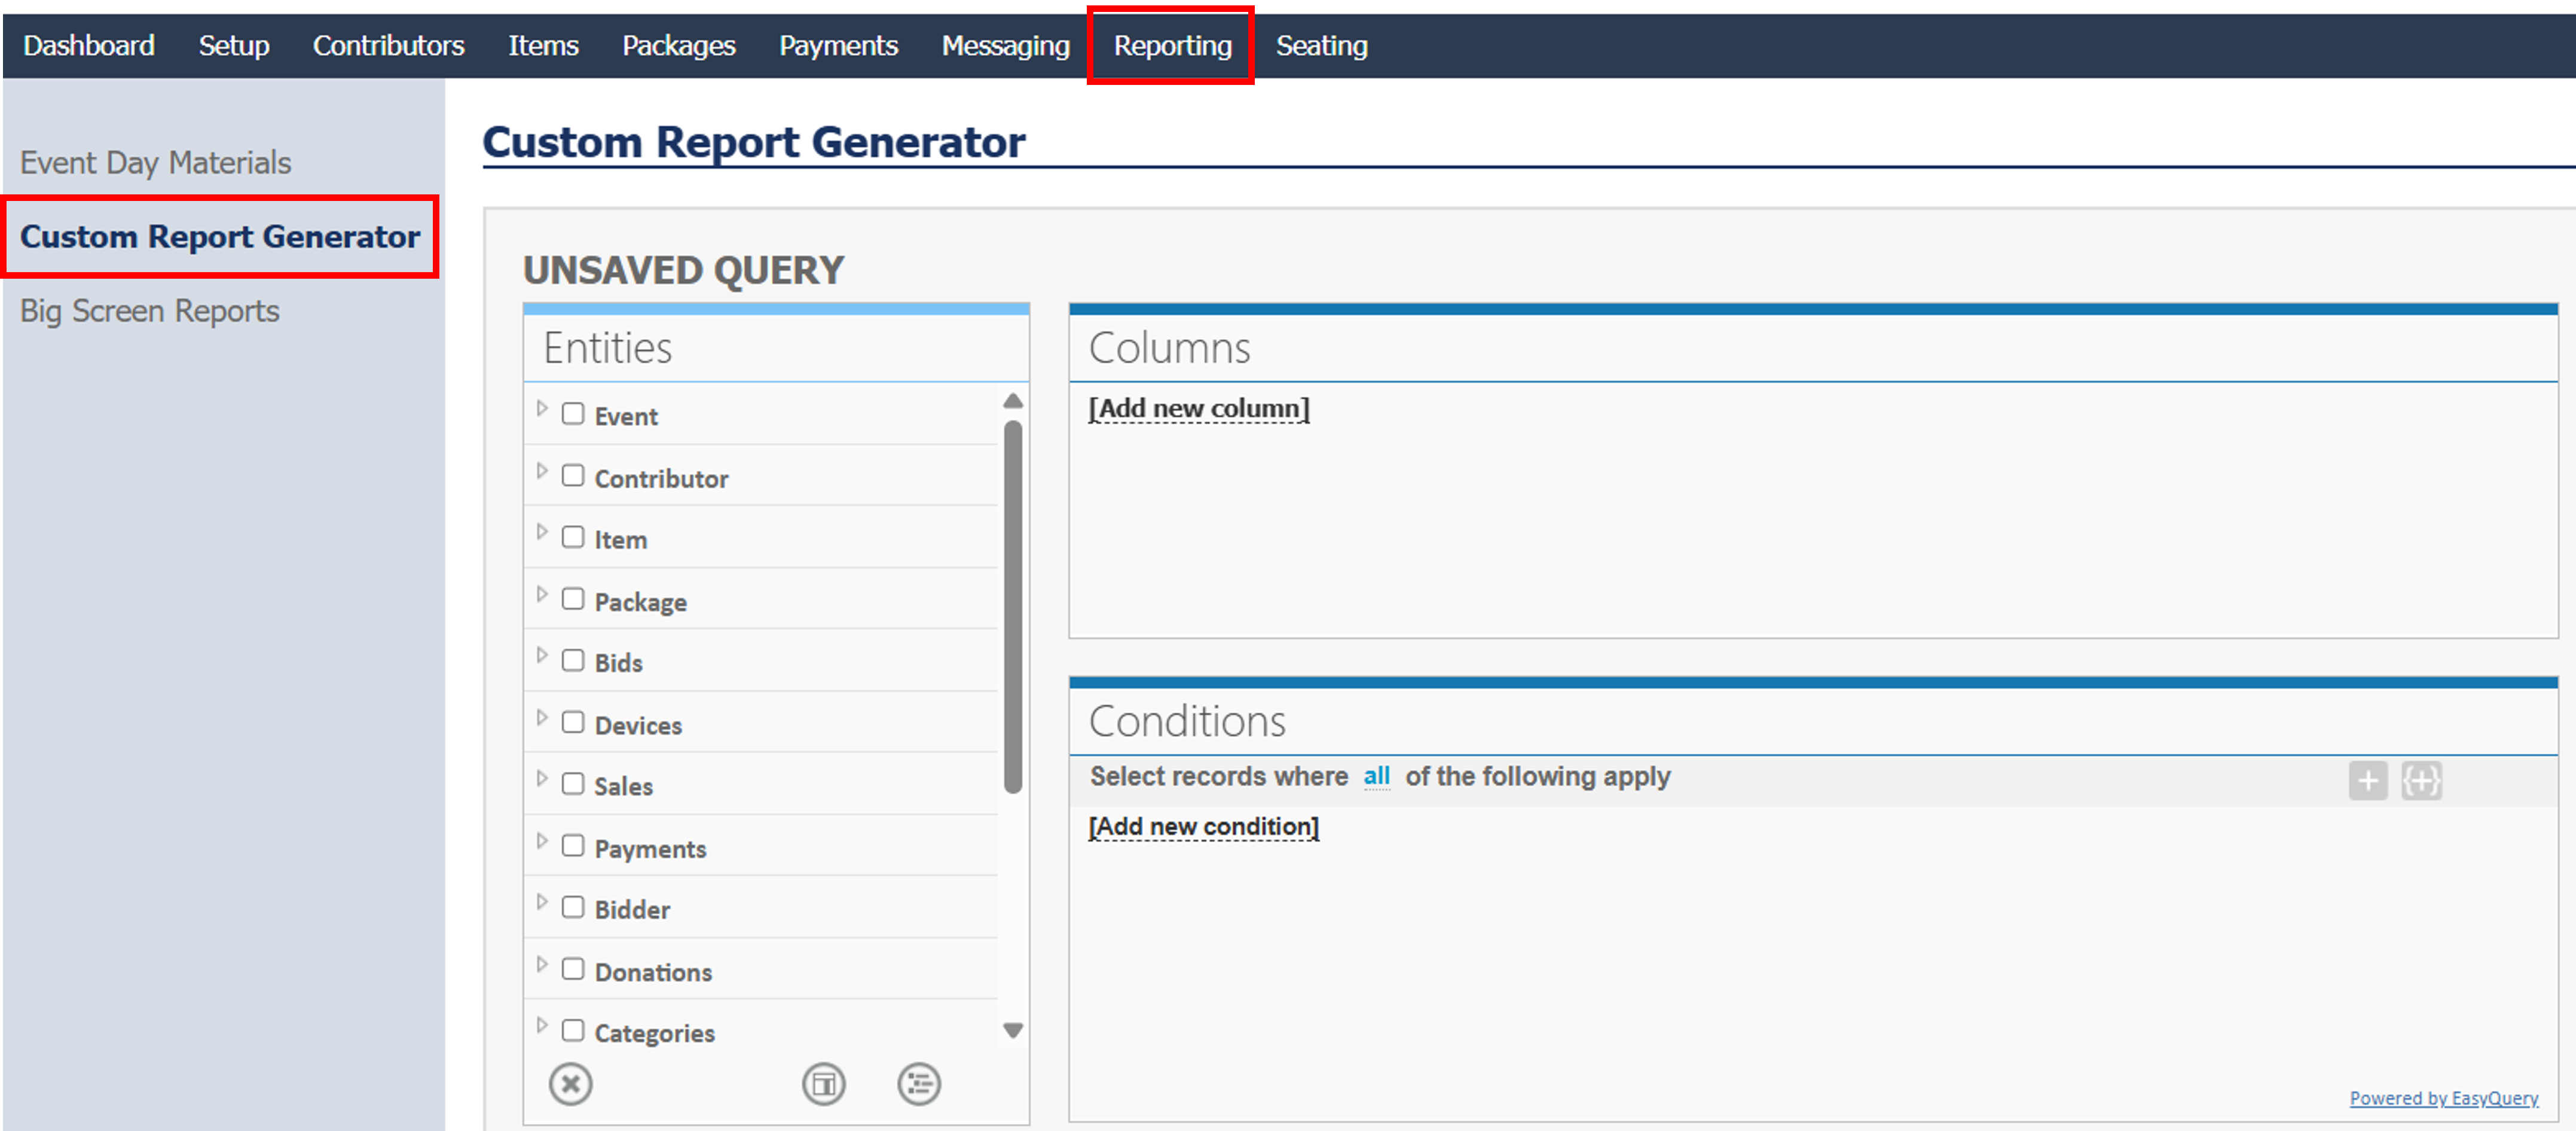Select the Payments entity checkbox
Image resolution: width=2576 pixels, height=1131 pixels.
point(572,846)
